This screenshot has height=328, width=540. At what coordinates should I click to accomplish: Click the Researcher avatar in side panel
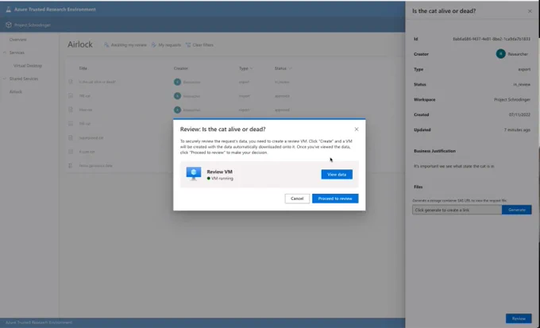501,54
